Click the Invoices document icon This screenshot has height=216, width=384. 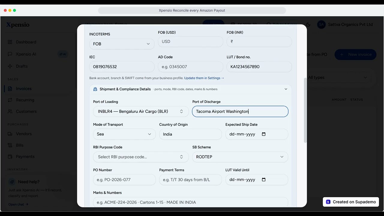click(x=10, y=89)
